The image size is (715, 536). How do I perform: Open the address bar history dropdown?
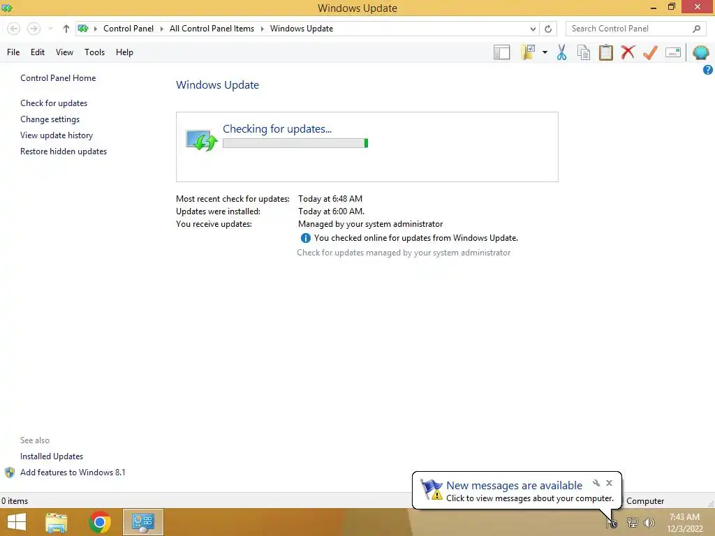click(533, 29)
